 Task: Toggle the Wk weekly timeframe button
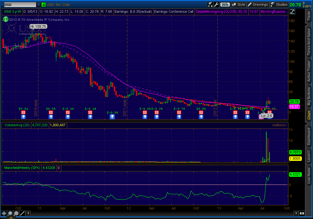[225, 4]
